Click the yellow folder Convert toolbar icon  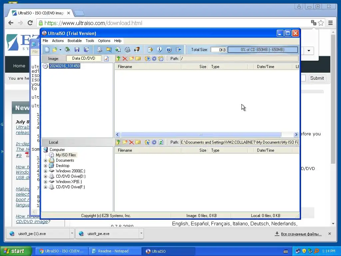(109, 50)
